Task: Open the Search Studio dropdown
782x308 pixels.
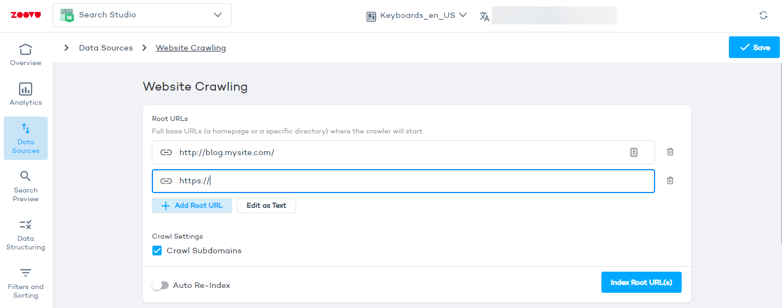Action: (x=142, y=15)
